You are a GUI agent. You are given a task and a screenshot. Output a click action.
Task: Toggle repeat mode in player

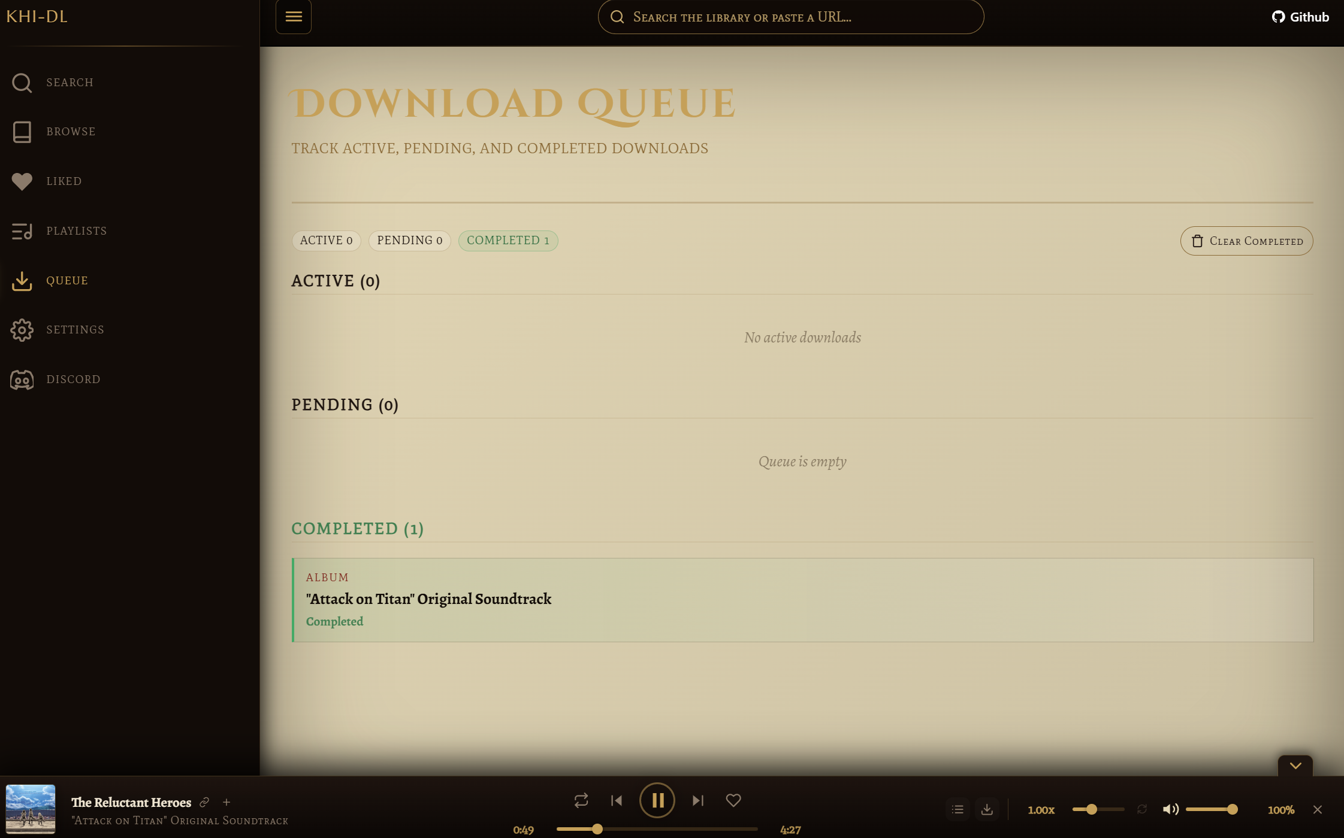(x=581, y=800)
